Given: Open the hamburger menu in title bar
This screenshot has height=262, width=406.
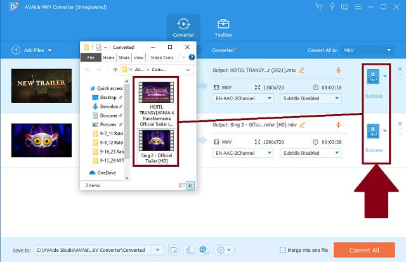Looking at the screenshot, I should point(358,7).
